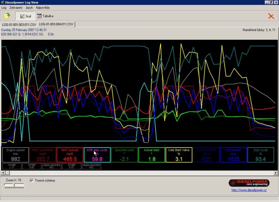Open the Log menu

point(4,7)
